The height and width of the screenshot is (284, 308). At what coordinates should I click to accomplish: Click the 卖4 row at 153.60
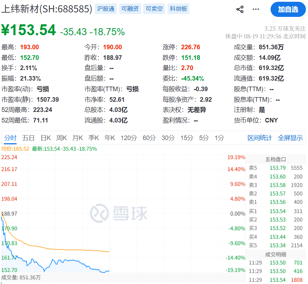pos(276,176)
